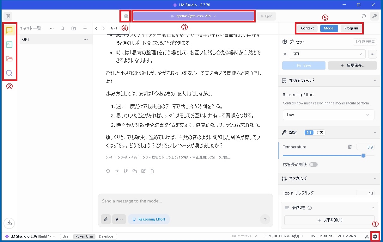Click the trash icon next to Temperature
Screen dimensions: 383x242
coord(350,147)
